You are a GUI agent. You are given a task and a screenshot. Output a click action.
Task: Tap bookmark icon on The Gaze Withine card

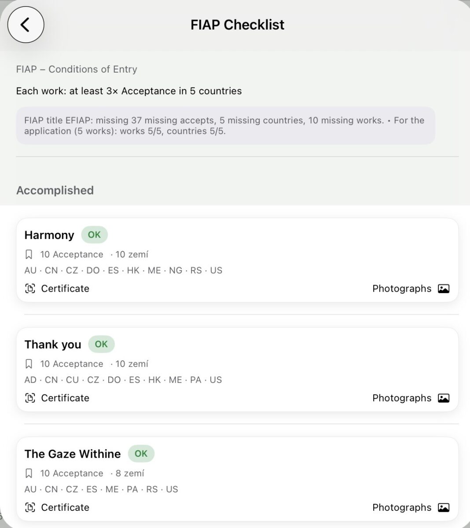29,473
